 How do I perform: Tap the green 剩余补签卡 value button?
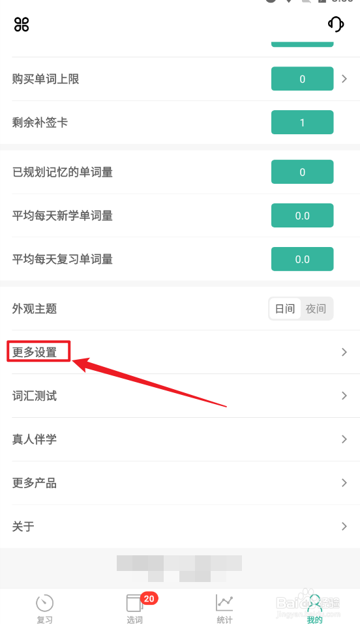click(303, 122)
